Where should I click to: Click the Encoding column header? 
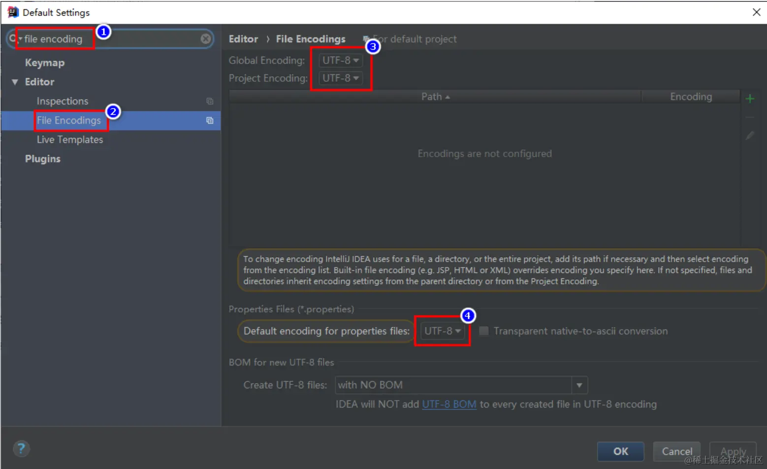pos(691,97)
